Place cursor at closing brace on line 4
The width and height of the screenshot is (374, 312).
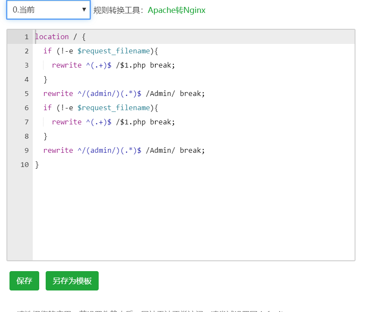coord(45,80)
